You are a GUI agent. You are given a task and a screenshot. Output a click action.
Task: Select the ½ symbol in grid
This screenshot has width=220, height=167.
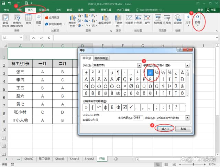coord(163,73)
